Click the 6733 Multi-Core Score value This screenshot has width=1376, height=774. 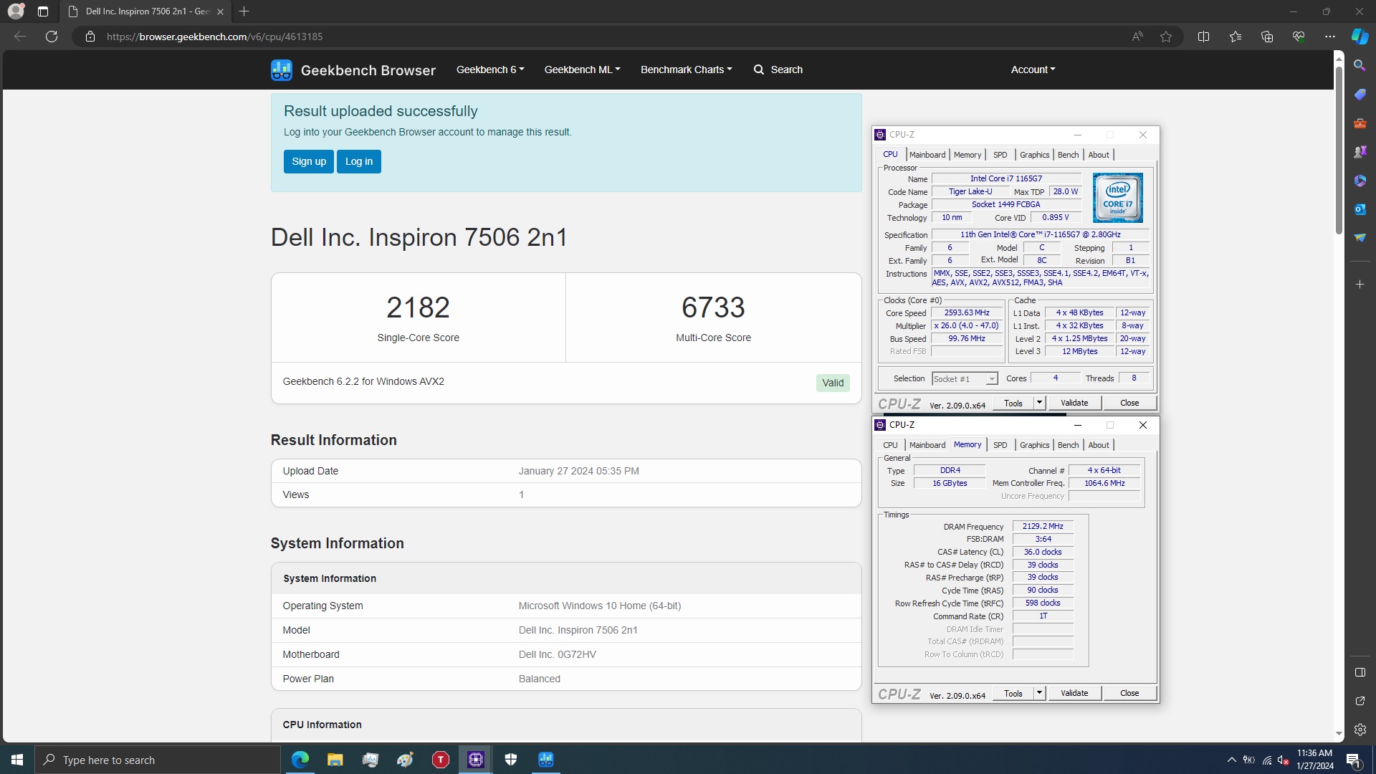click(714, 307)
